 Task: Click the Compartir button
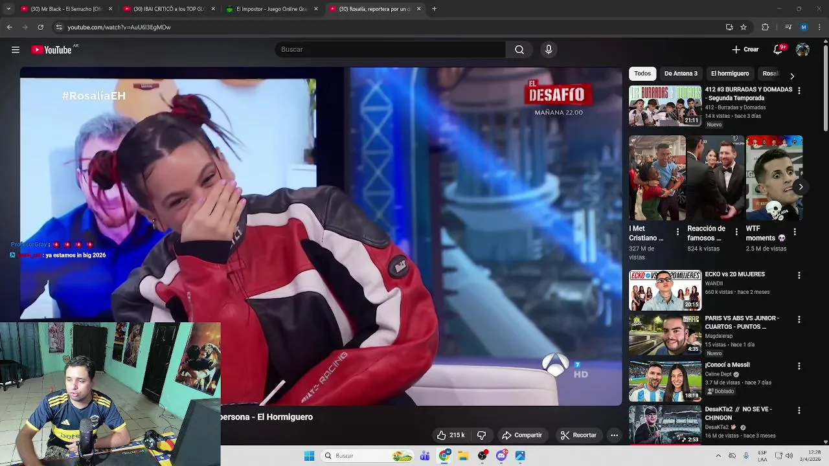522,435
